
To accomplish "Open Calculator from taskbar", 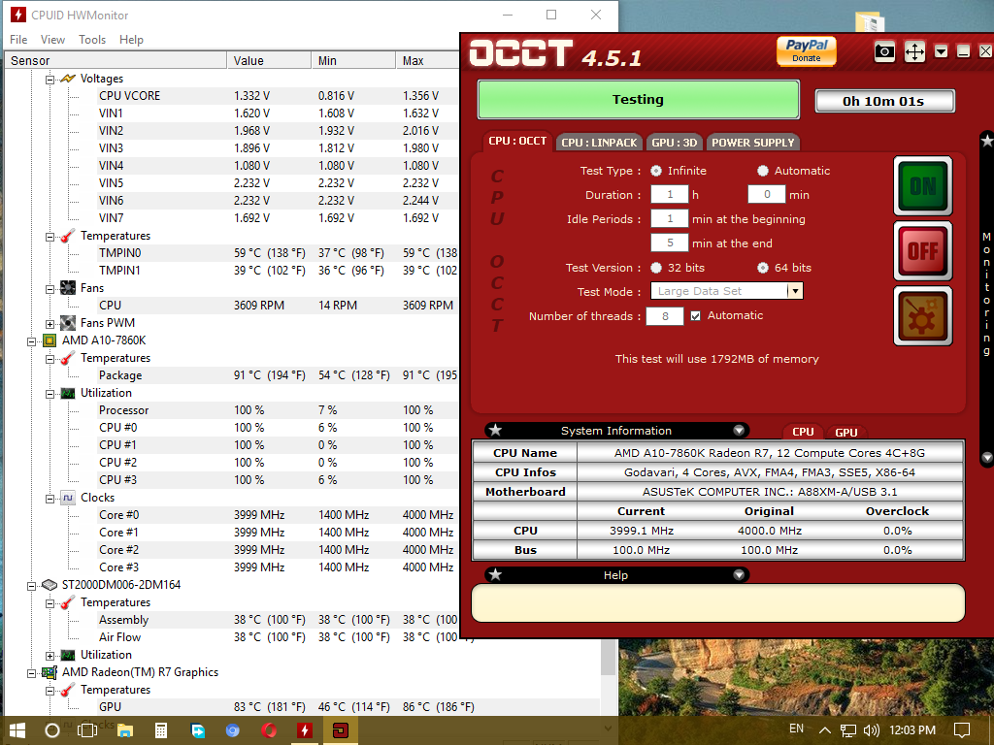I will [161, 730].
